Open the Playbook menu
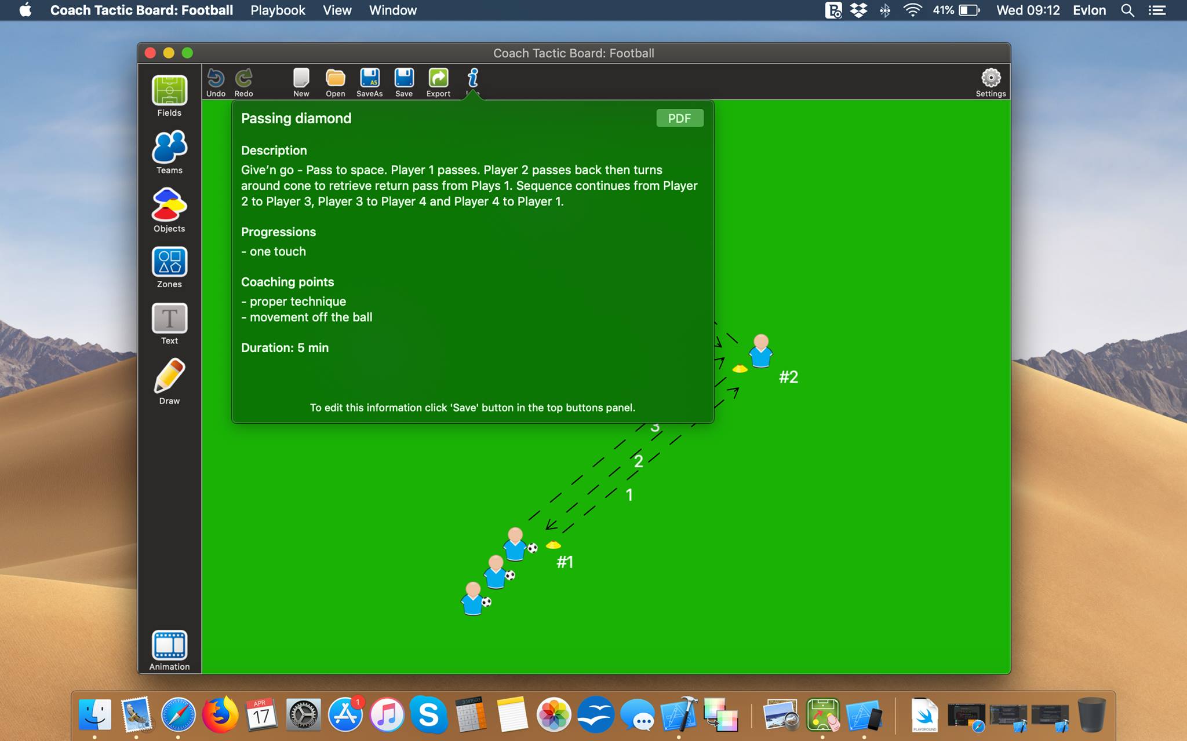 [x=278, y=10]
